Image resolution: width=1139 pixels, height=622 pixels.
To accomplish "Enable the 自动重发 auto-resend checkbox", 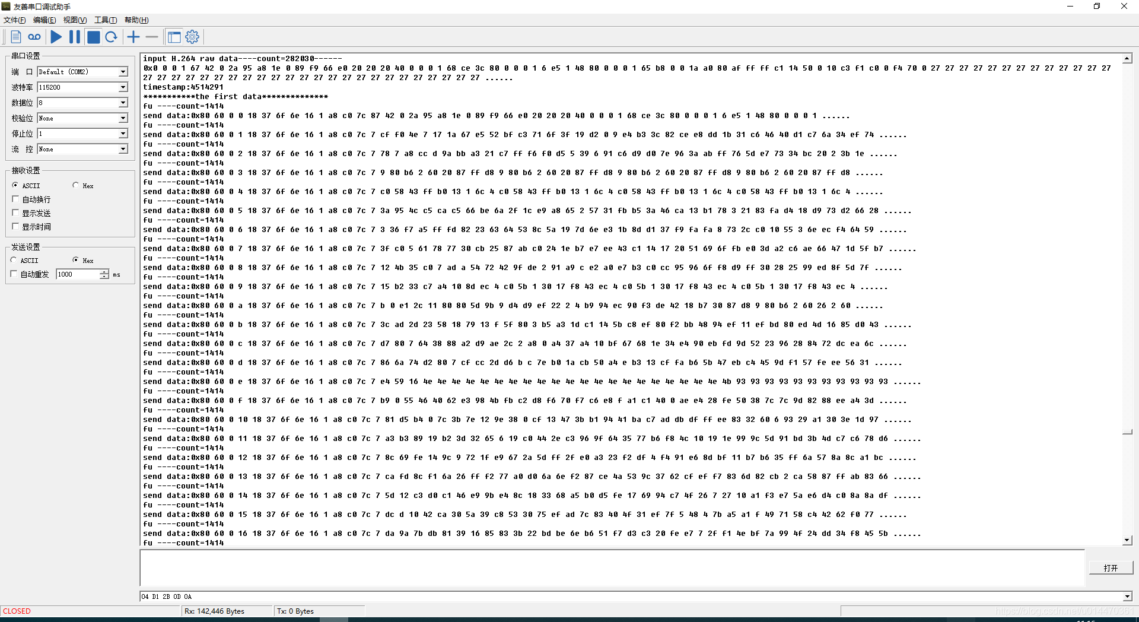I will pos(14,274).
